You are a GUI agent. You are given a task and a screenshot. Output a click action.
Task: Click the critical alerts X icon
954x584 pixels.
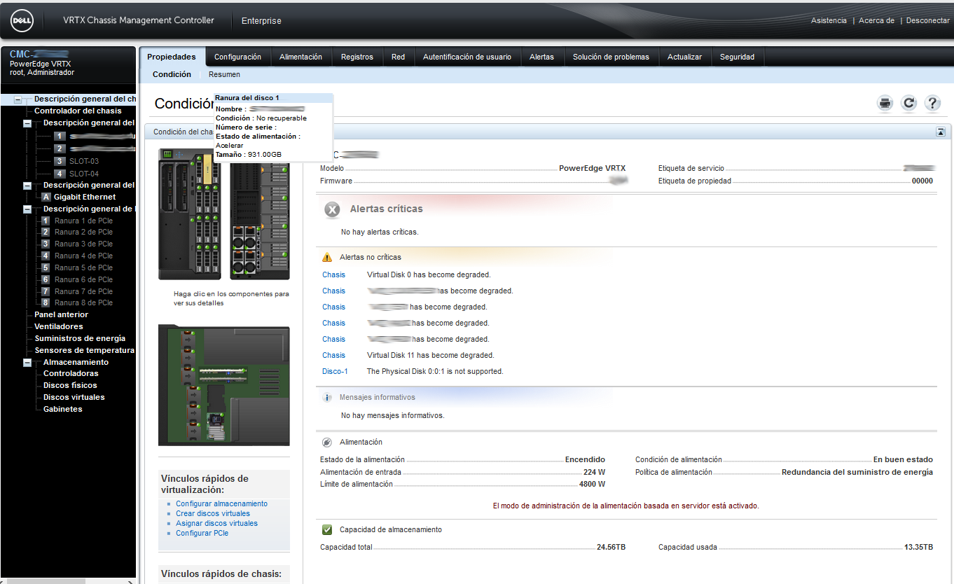tap(332, 209)
